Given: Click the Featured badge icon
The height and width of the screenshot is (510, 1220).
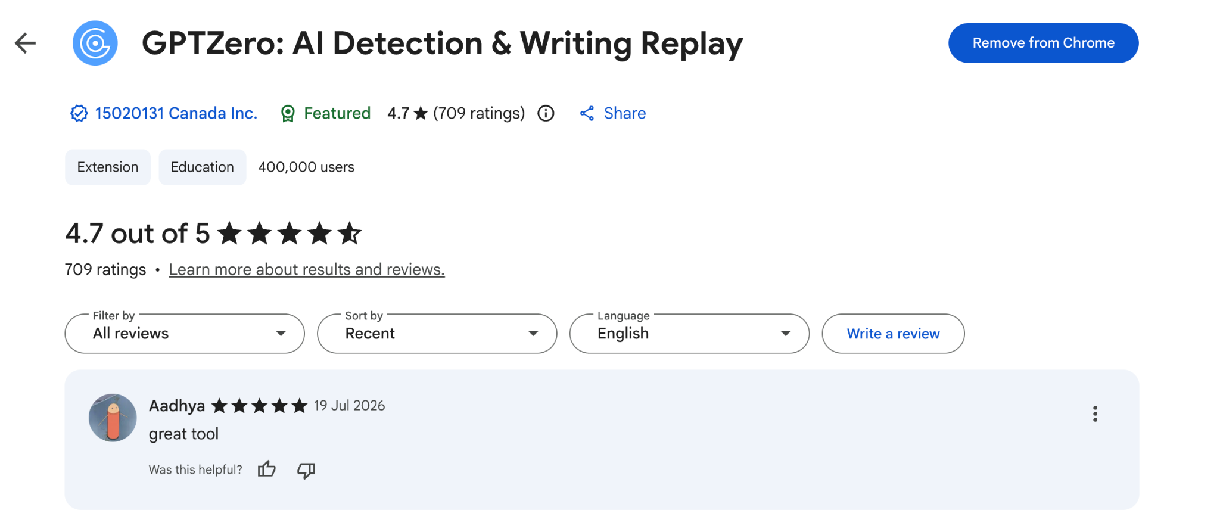Looking at the screenshot, I should tap(288, 113).
